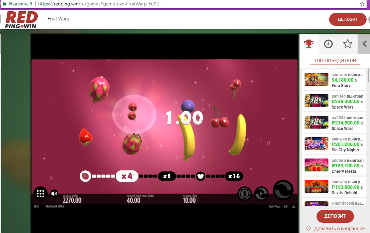Open the recently played clock tab
The width and height of the screenshot is (370, 233).
click(328, 44)
